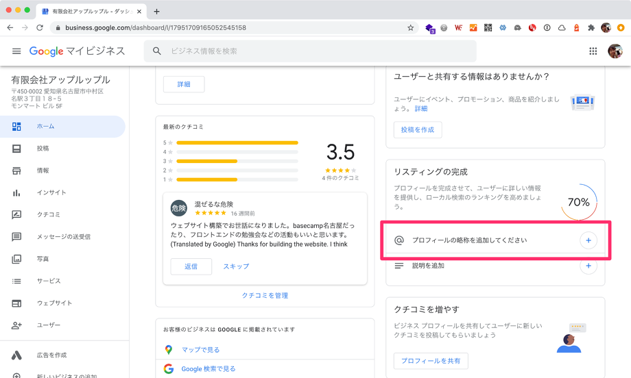Open 写真 in the sidebar
Image resolution: width=631 pixels, height=378 pixels.
43,259
